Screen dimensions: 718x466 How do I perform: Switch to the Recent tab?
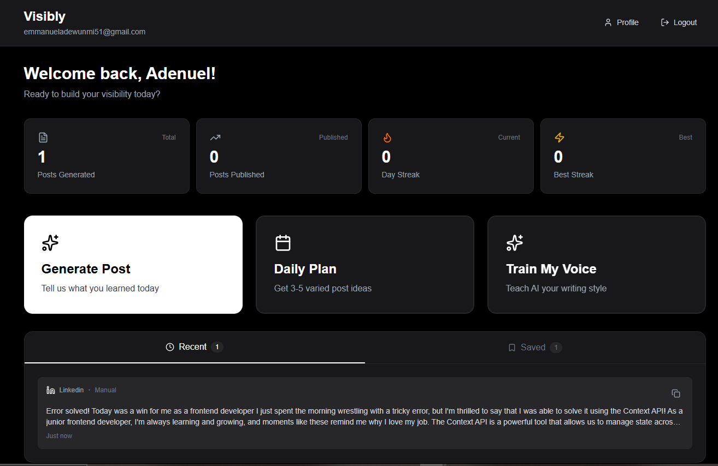click(x=192, y=346)
